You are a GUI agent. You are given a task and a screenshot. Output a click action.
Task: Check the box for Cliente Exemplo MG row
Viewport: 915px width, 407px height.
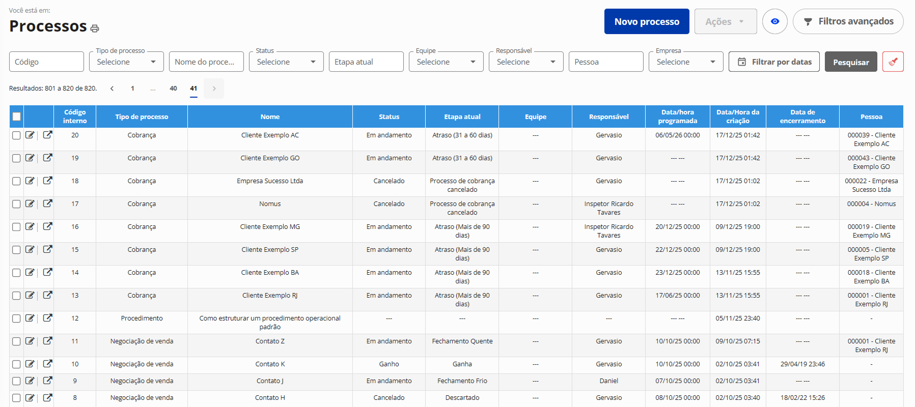[16, 227]
